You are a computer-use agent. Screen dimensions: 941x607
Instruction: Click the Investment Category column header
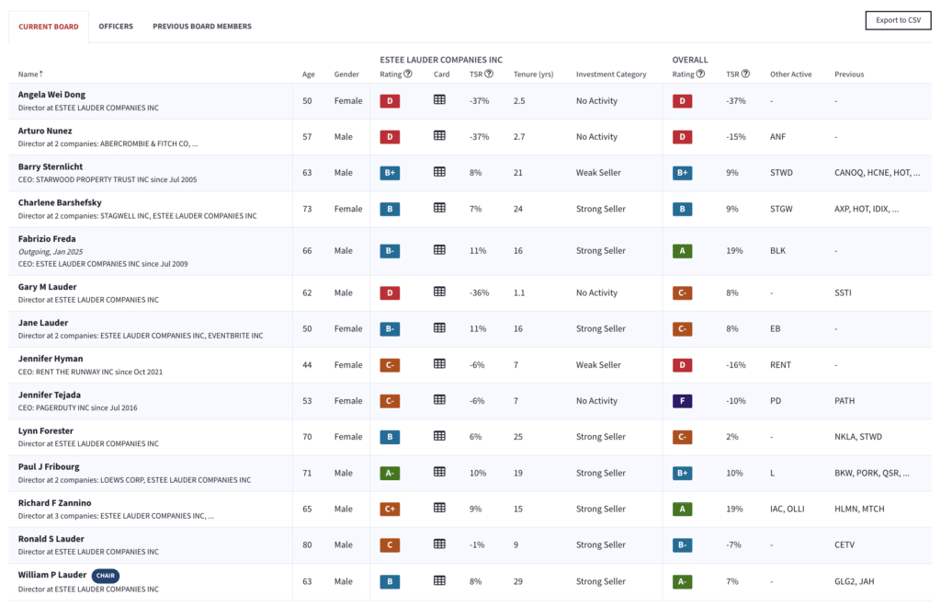coord(611,74)
